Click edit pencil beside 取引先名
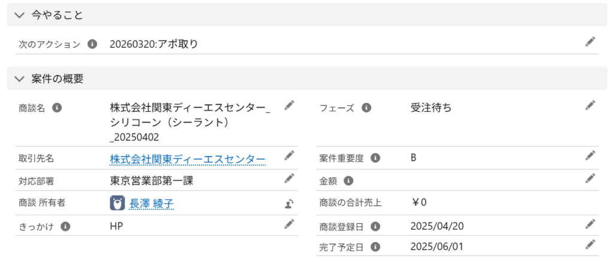The width and height of the screenshot is (613, 259). 289,156
